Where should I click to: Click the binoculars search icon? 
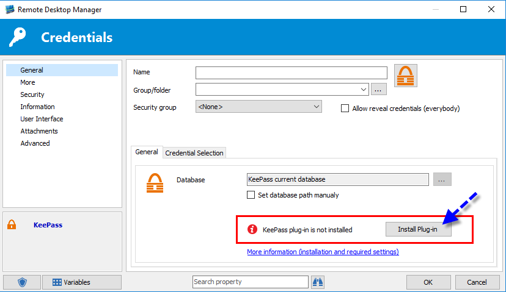point(318,282)
